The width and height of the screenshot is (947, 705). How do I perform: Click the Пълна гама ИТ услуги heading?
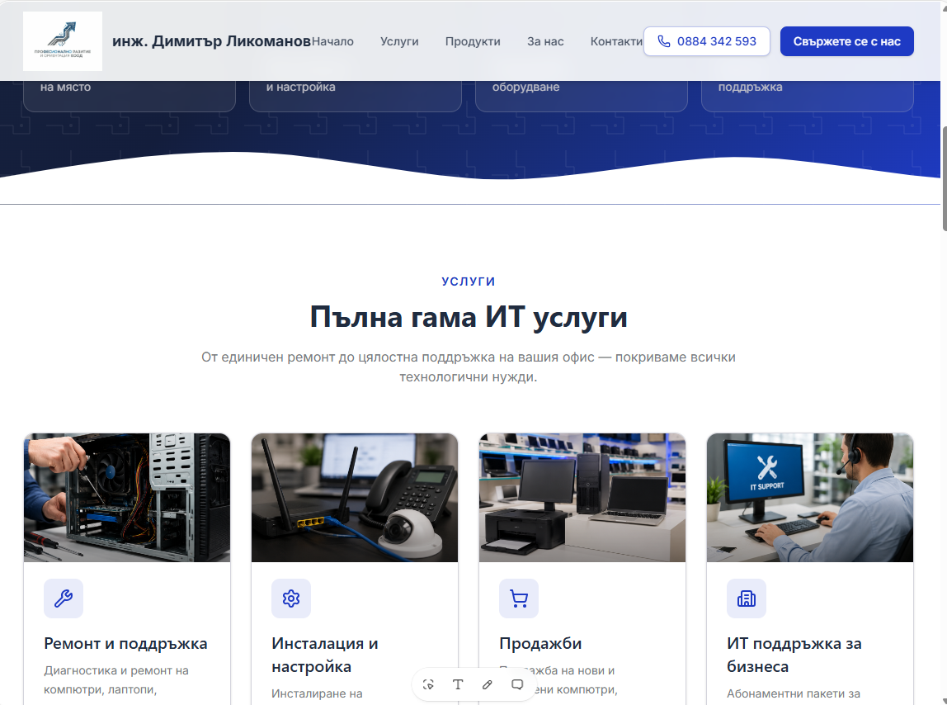tap(469, 317)
